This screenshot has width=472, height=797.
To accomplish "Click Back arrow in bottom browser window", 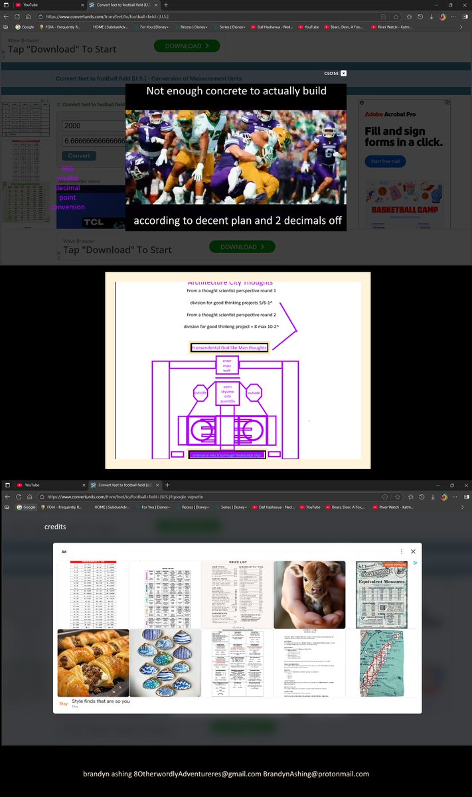I will [x=7, y=497].
